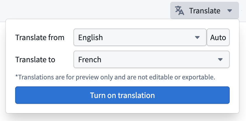
Task: Toggle Auto language detection
Action: 218,37
